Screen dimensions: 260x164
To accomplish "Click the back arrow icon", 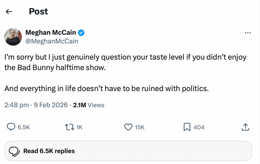I will (x=9, y=12).
